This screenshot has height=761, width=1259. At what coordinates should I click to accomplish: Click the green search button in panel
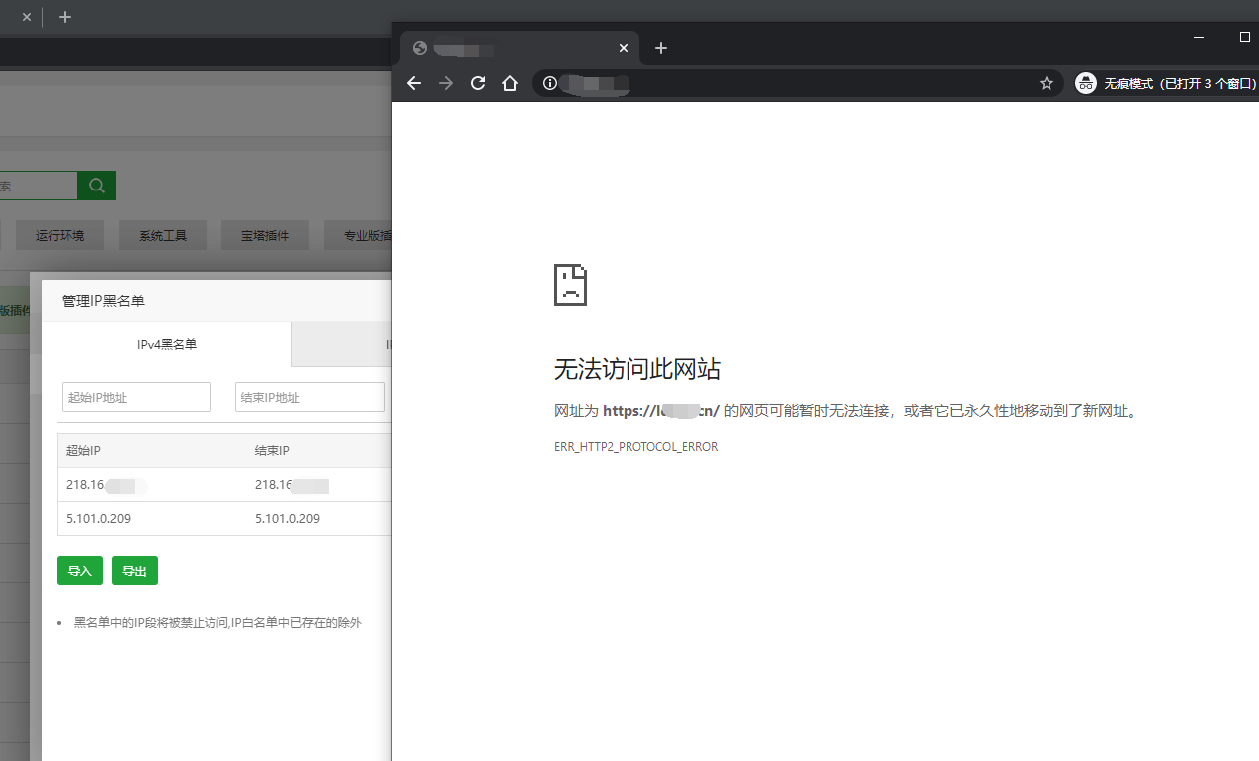pos(97,186)
